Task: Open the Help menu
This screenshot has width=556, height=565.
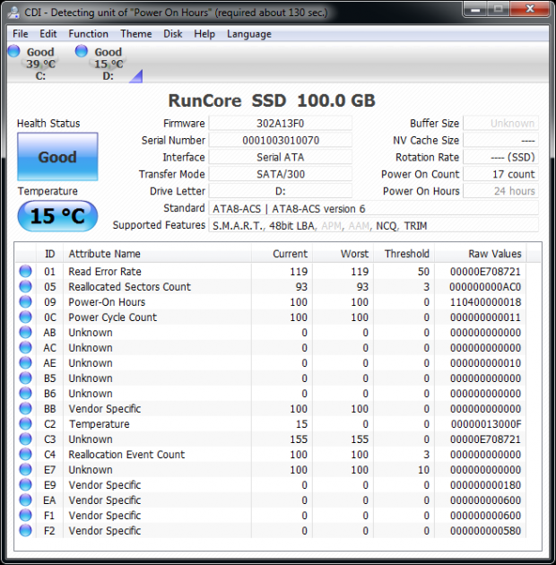Action: pyautogui.click(x=204, y=34)
